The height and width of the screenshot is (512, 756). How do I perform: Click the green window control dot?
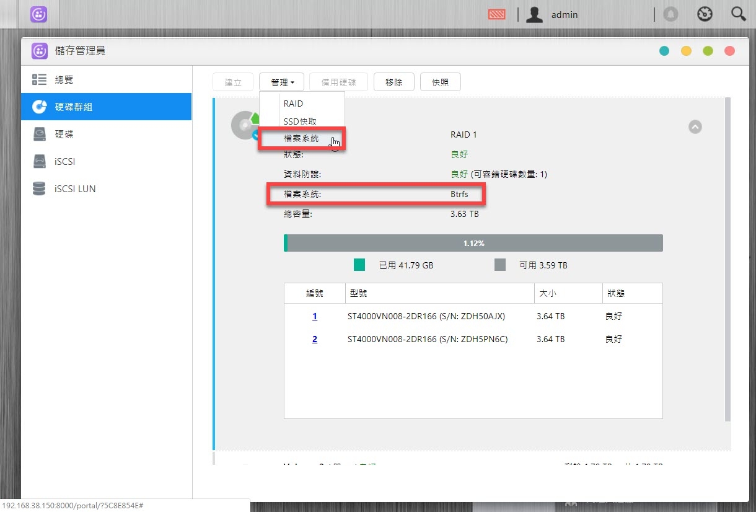[x=708, y=51]
